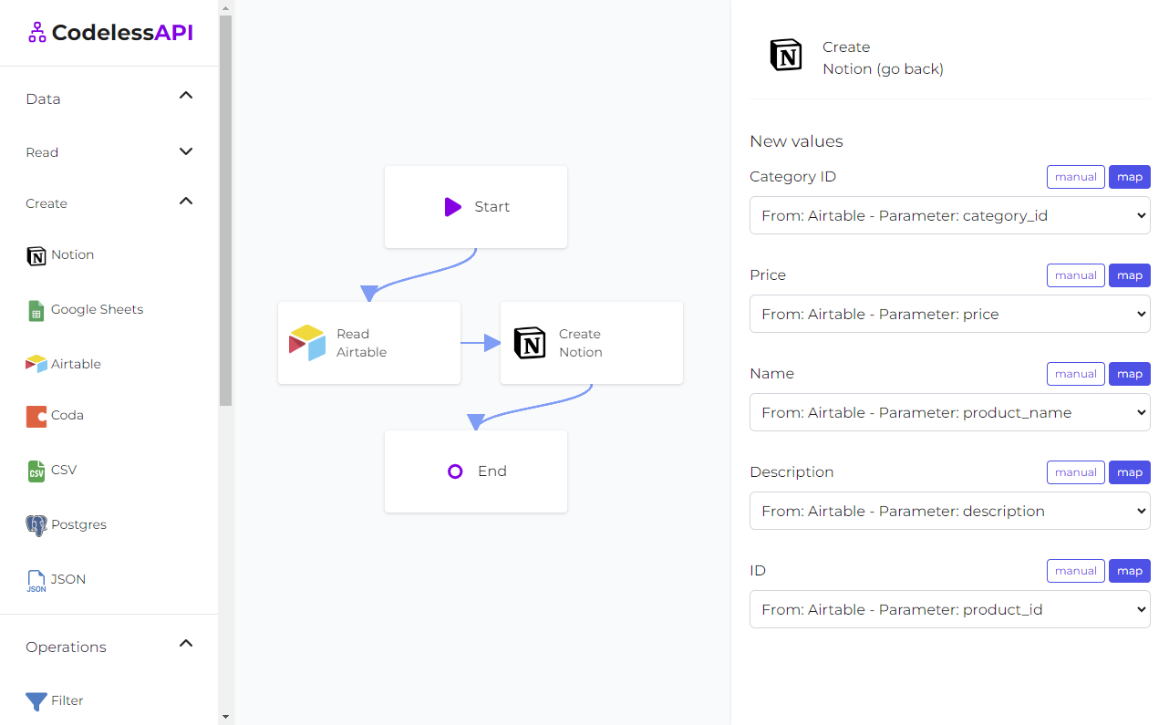Viewport: 1169px width, 725px height.
Task: Click the End node circle icon
Action: pos(455,471)
